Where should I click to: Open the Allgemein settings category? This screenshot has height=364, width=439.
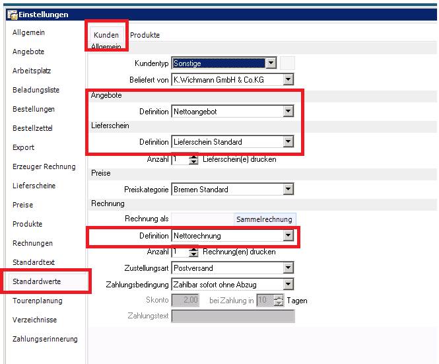click(28, 32)
